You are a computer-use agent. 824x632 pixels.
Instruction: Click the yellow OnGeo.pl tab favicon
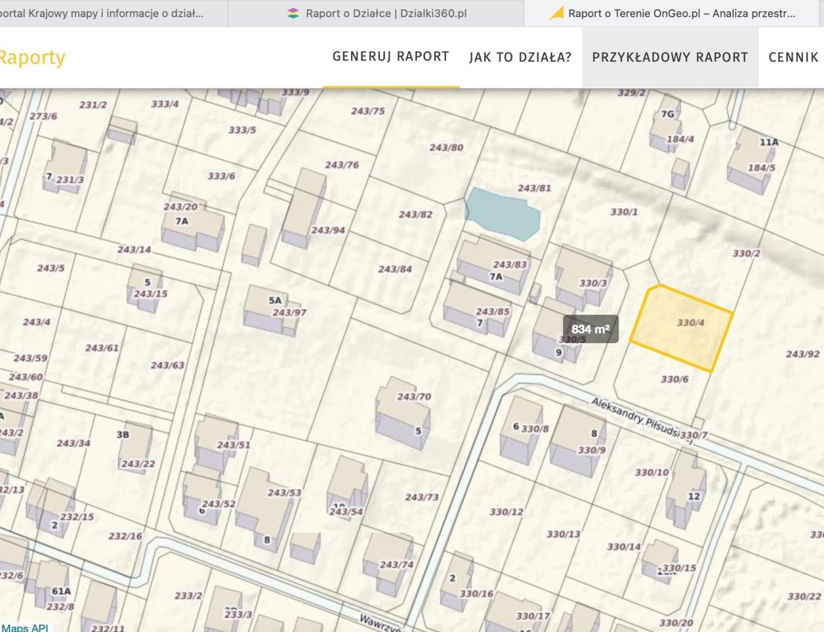point(557,13)
